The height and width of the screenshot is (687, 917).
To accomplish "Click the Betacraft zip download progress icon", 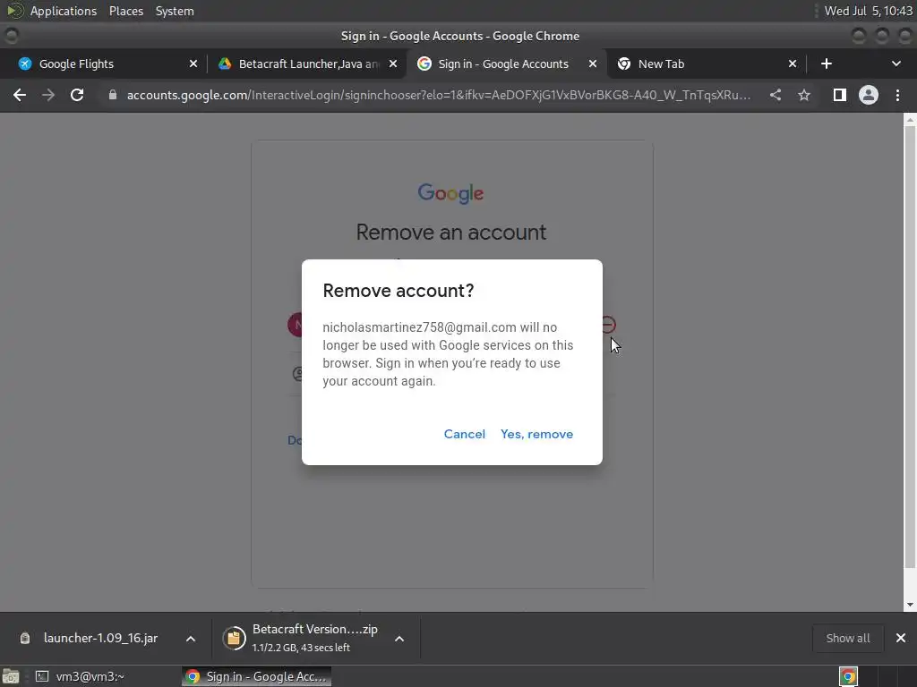I will point(234,638).
